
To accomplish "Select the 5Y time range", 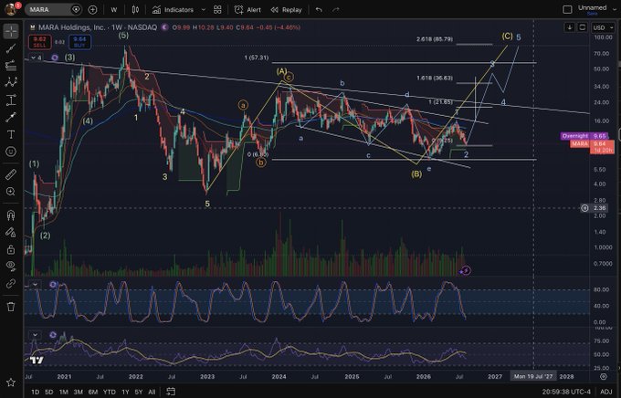I will (x=139, y=392).
